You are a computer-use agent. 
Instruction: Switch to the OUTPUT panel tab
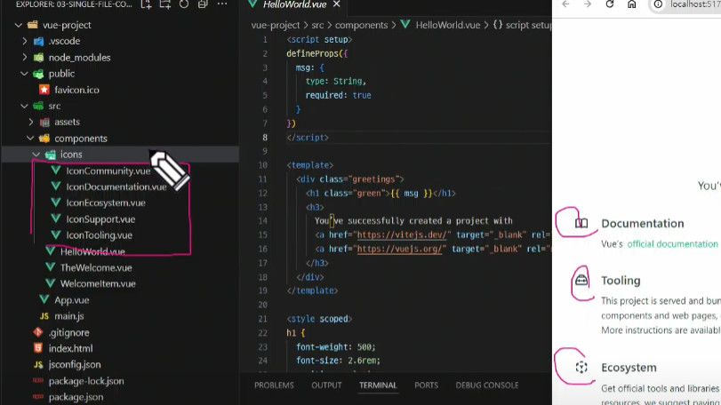click(x=326, y=385)
